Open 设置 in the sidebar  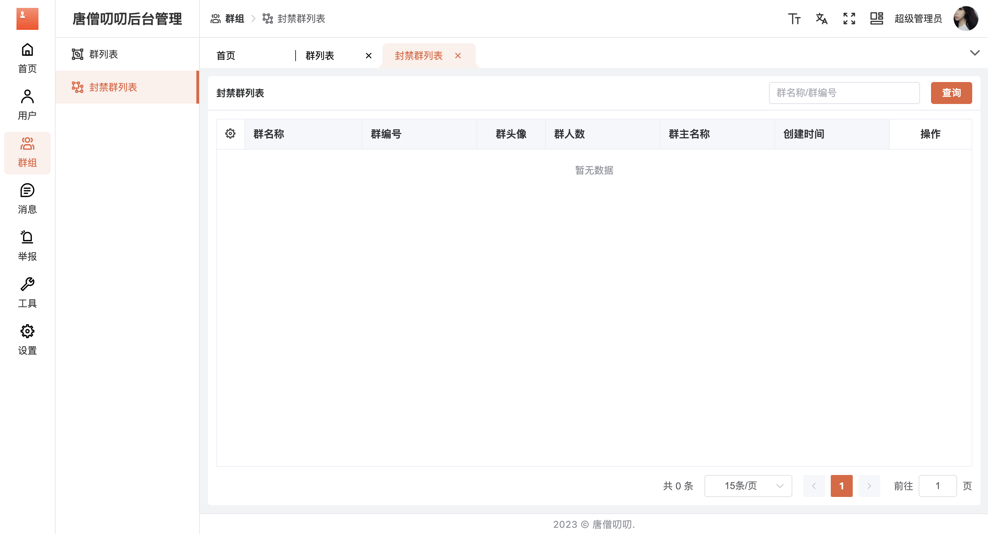27,340
